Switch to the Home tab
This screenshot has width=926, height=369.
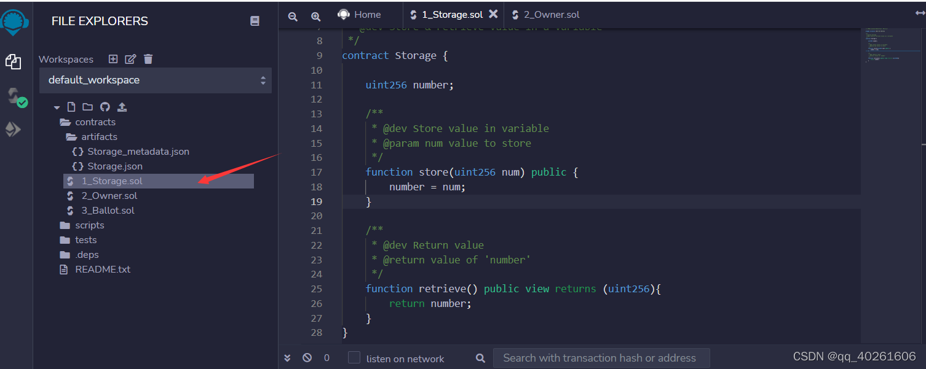coord(360,14)
